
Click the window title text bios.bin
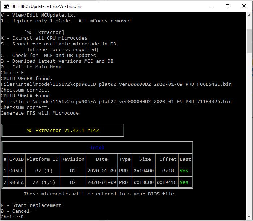click(x=75, y=6)
